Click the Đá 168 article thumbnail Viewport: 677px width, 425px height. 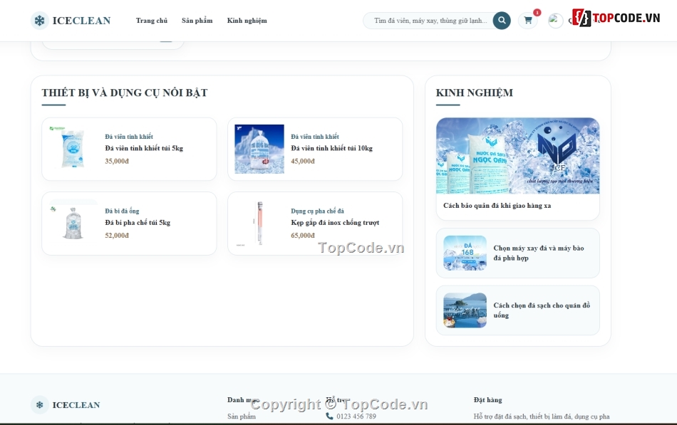point(465,253)
